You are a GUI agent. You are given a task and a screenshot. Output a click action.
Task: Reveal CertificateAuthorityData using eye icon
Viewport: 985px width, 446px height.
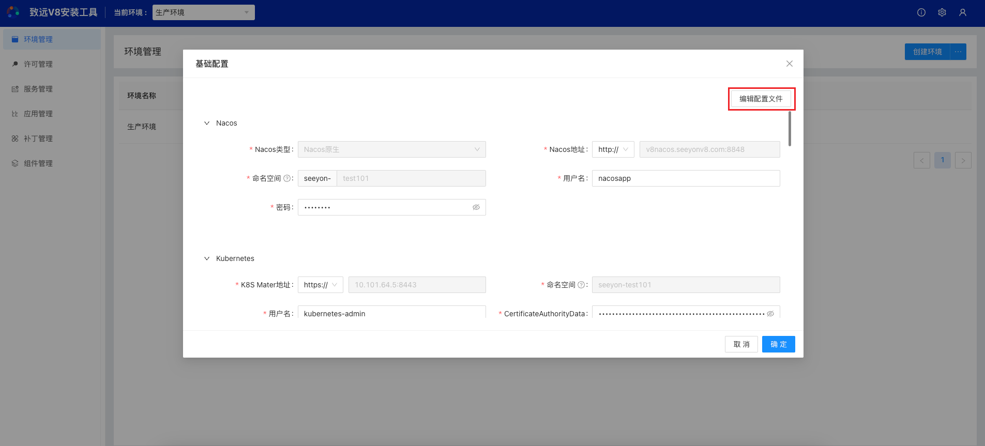pos(770,314)
